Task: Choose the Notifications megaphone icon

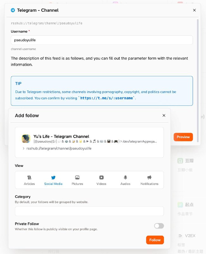Action: 149,177
